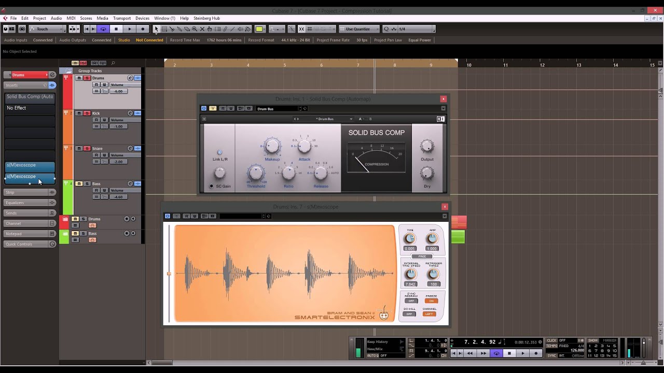664x373 pixels.
Task: Select the Draw pencil tool
Action: (225, 29)
